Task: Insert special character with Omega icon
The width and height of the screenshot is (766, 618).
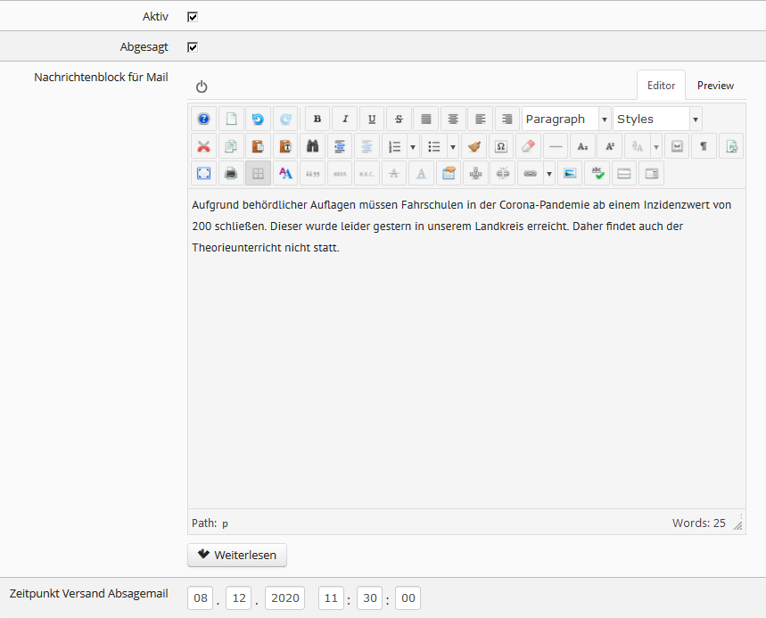Action: [x=501, y=146]
